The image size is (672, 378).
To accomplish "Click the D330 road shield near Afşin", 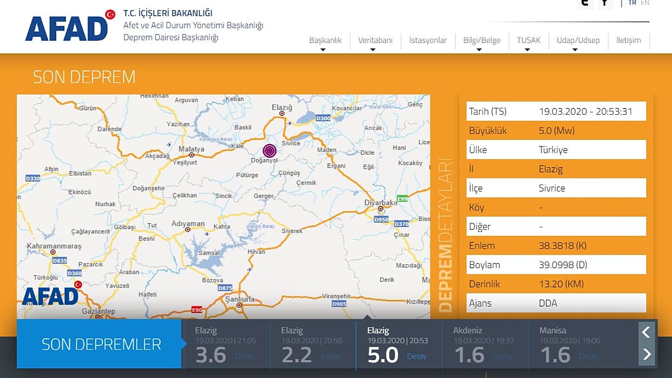I will (33, 178).
